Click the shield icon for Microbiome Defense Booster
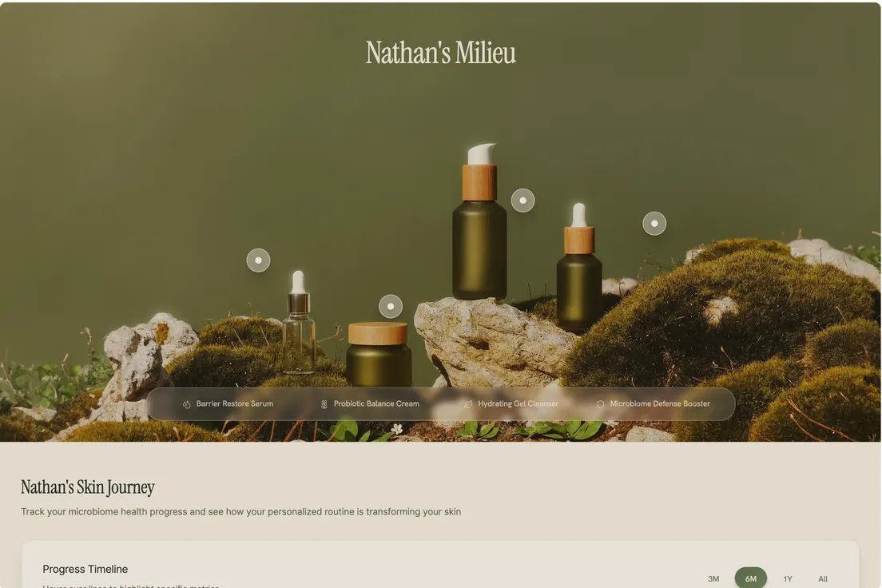The image size is (882, 588). [x=600, y=404]
